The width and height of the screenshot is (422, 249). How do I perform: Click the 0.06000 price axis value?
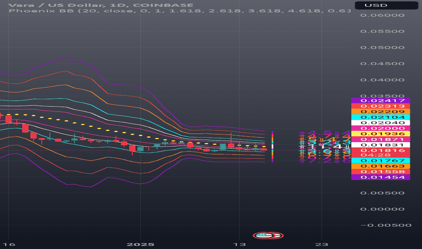coord(382,15)
